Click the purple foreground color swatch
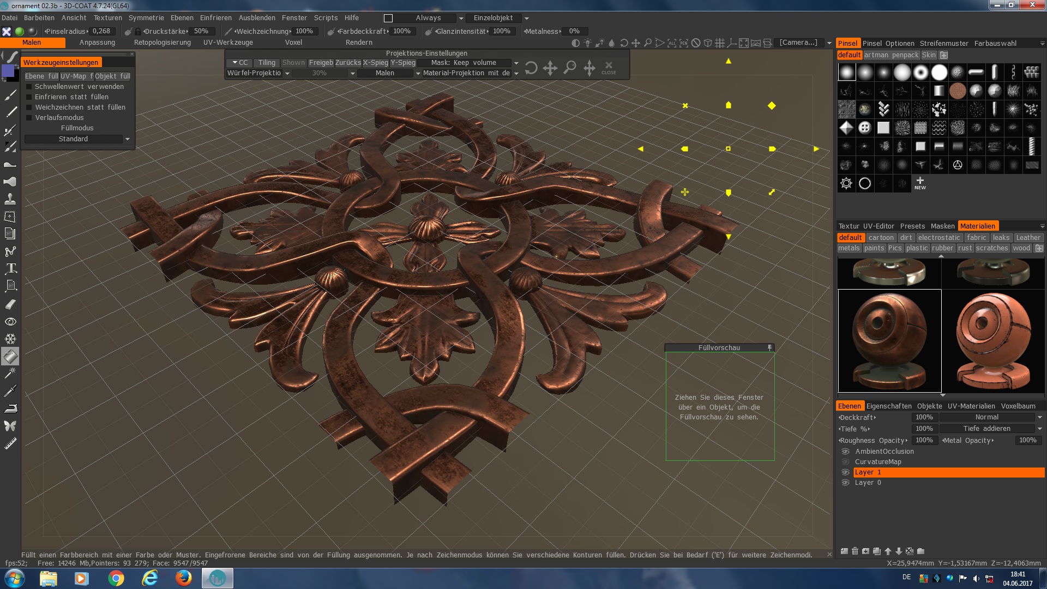Viewport: 1047px width, 589px height. (x=8, y=71)
